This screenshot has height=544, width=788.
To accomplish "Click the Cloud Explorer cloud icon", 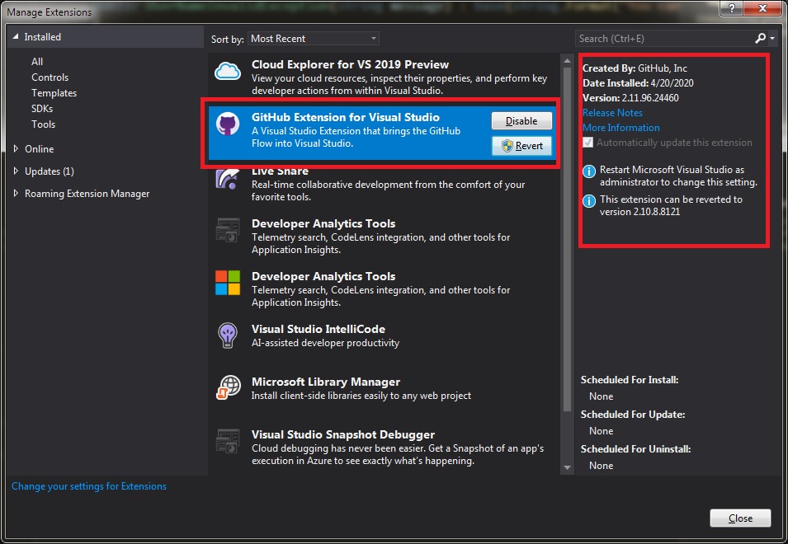I will click(x=228, y=71).
